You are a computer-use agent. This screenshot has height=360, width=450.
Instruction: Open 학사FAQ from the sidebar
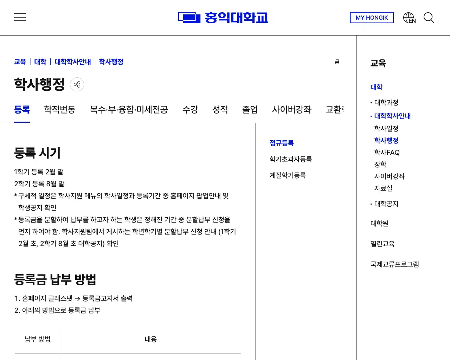tap(387, 152)
